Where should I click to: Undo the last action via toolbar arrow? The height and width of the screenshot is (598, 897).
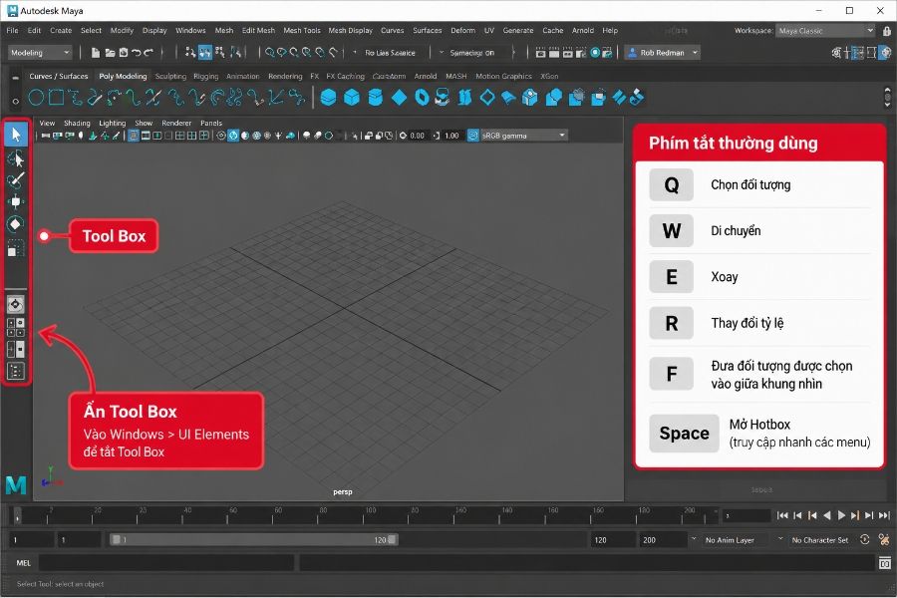(x=137, y=53)
